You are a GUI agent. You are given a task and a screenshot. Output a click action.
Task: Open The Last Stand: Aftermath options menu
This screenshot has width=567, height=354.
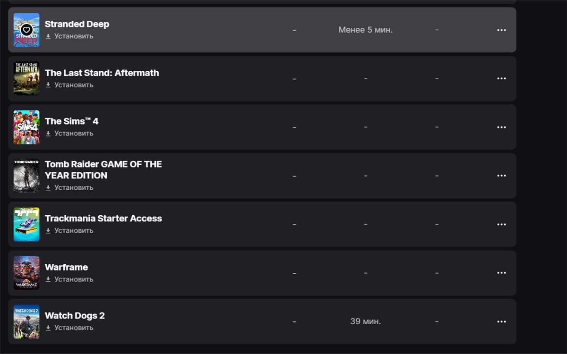[501, 79]
